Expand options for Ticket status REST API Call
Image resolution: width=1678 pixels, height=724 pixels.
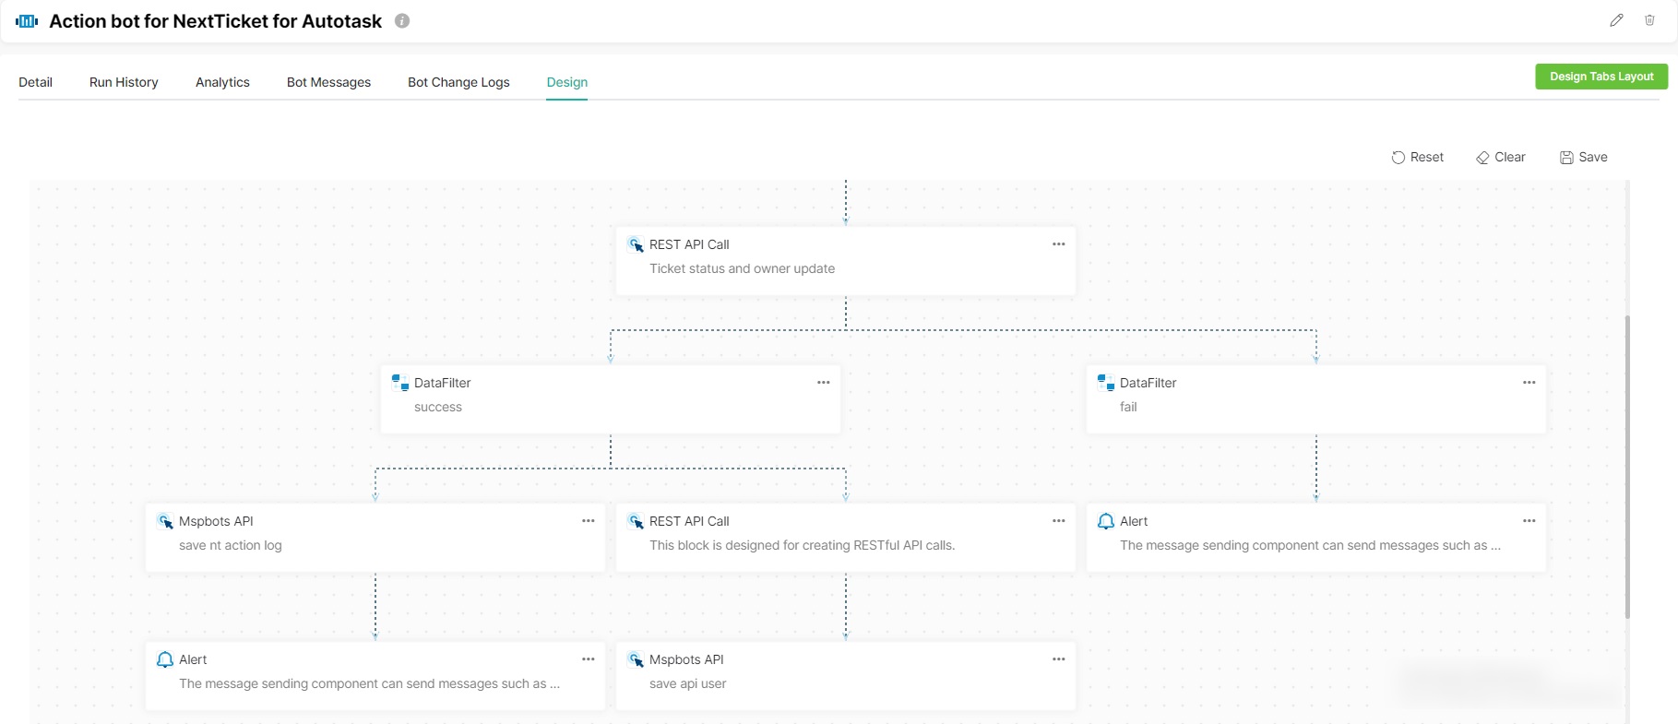tap(1058, 244)
